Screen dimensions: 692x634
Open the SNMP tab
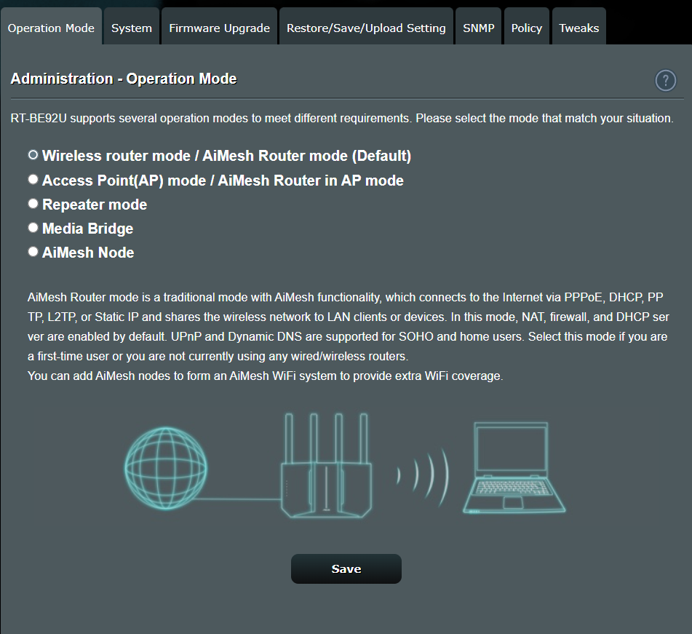(x=478, y=26)
